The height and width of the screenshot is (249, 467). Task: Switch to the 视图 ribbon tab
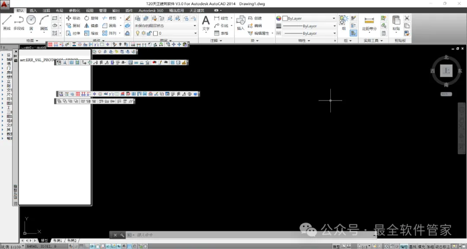90,10
